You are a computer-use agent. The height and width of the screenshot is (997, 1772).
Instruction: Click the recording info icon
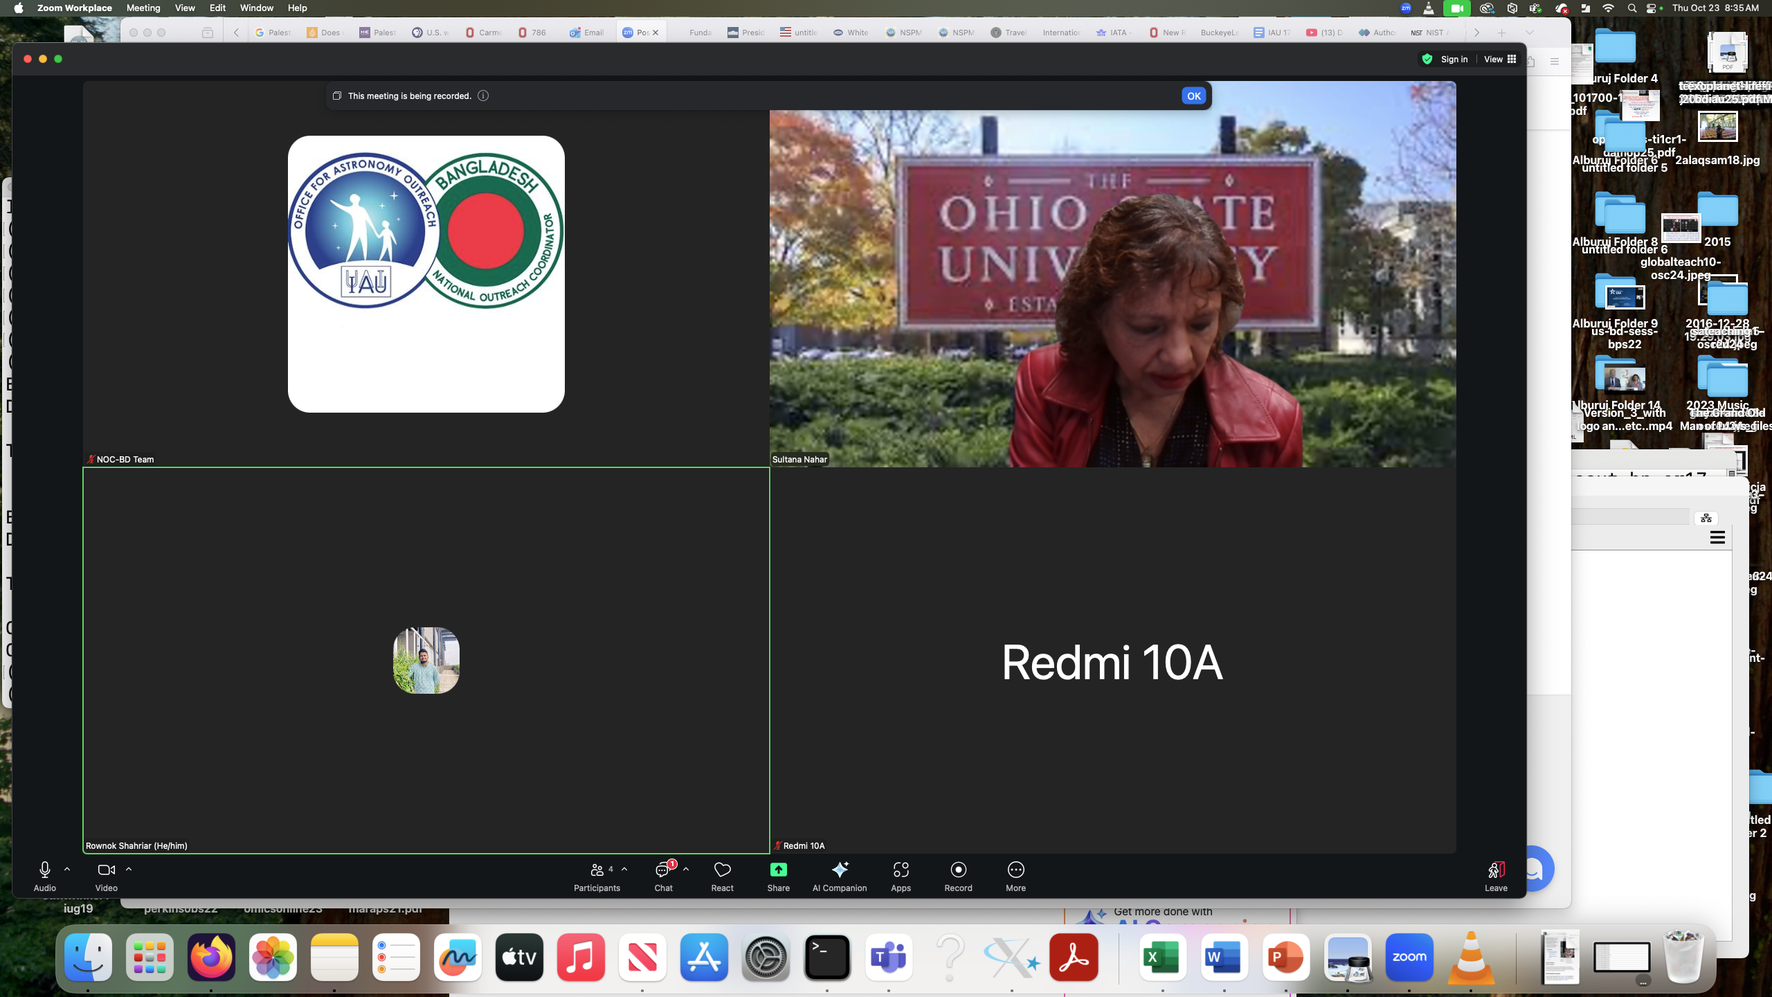(x=483, y=96)
